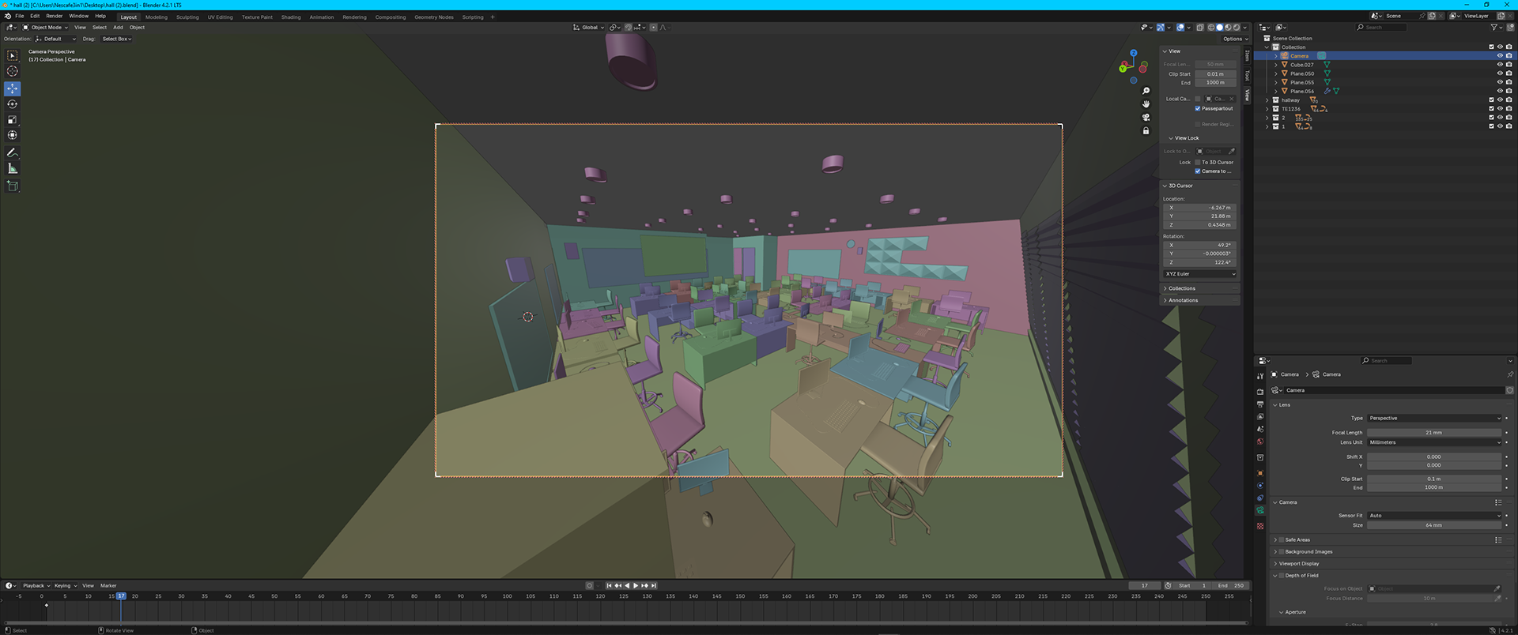Open the Drag Select Box dropdown
Screen dimensions: 1518x635
(x=116, y=39)
